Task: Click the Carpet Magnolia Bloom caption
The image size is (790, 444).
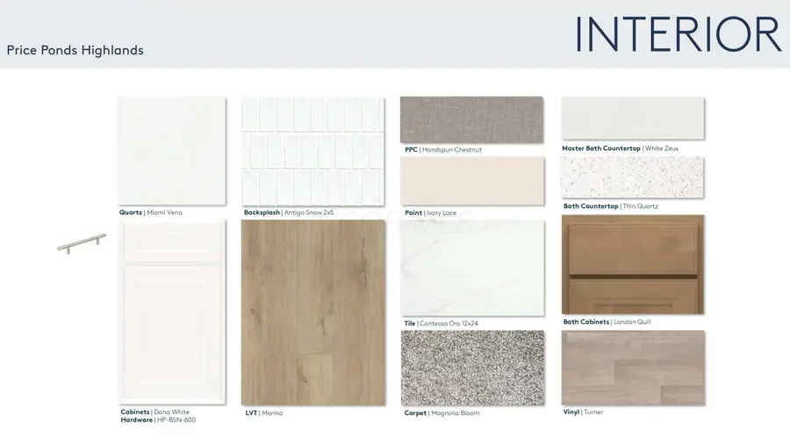Action: (442, 413)
